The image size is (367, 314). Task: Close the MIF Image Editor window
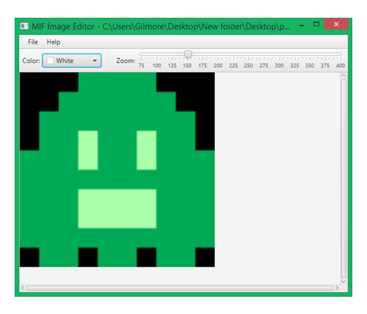pos(336,24)
